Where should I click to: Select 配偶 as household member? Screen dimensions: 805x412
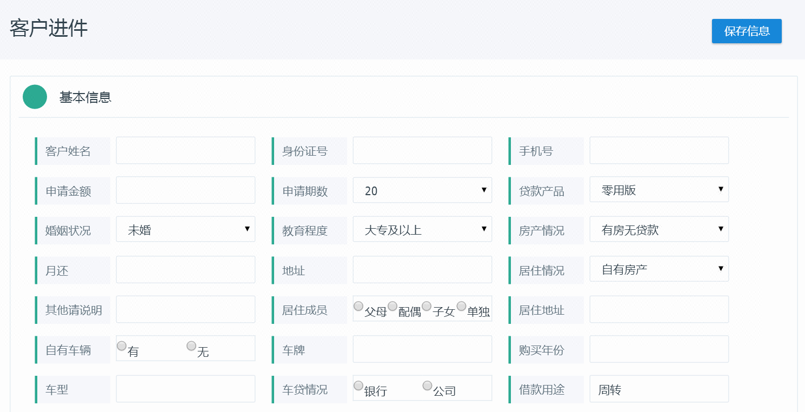pos(392,307)
